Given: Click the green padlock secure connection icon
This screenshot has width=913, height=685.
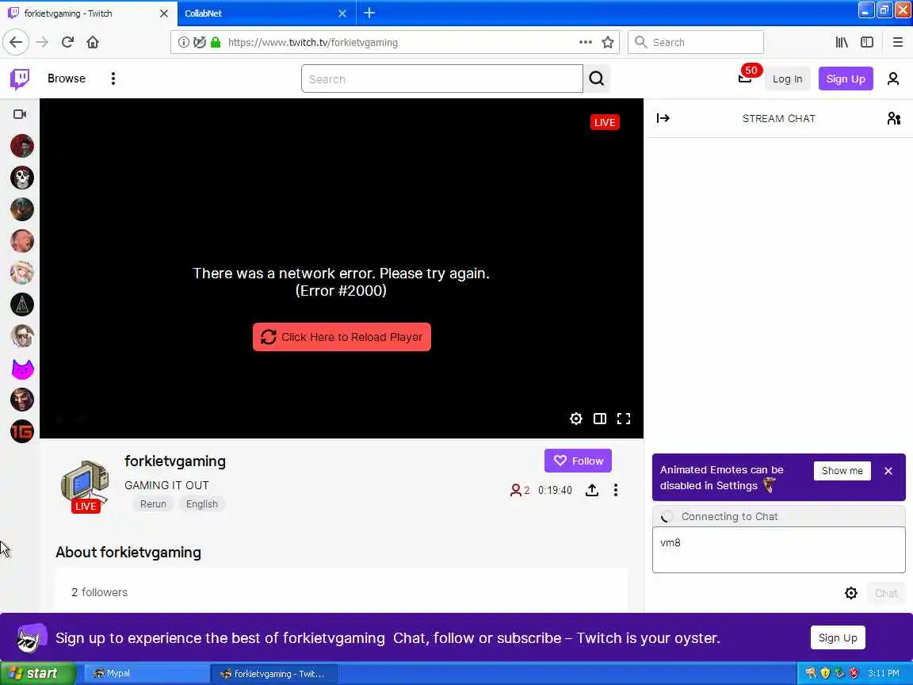Looking at the screenshot, I should [x=216, y=42].
